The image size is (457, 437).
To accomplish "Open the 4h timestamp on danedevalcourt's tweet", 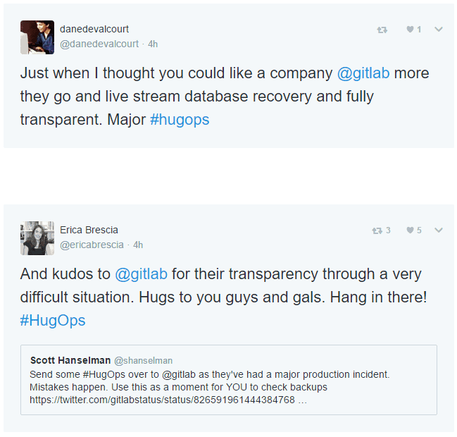I will coord(153,44).
